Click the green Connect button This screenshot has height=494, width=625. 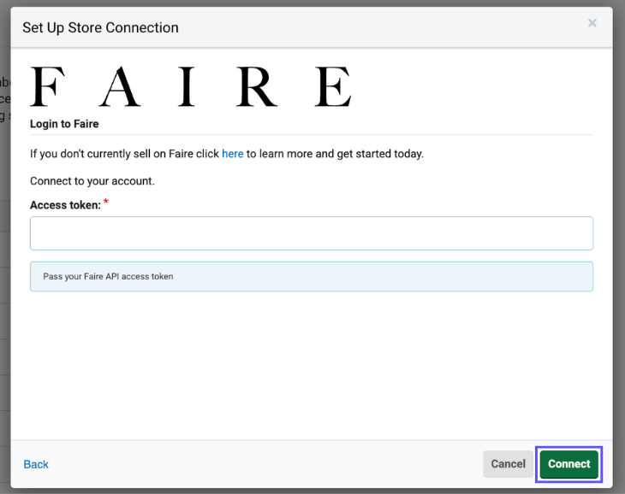(x=568, y=464)
